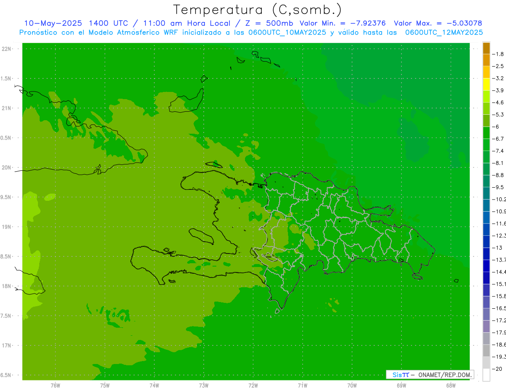
Task: Click the '-13' color scale label
Action: (497, 248)
